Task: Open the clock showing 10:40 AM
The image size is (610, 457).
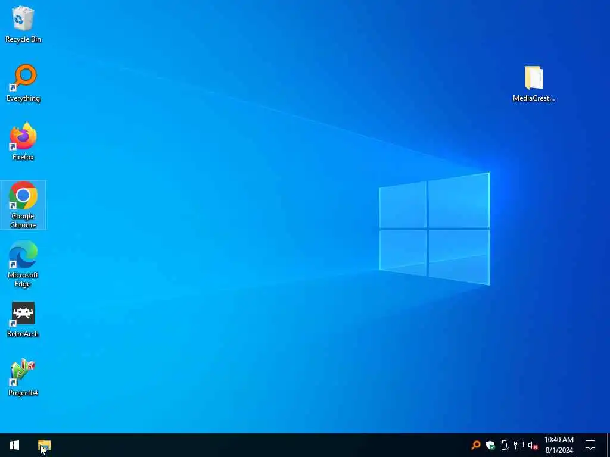Action: tap(559, 445)
